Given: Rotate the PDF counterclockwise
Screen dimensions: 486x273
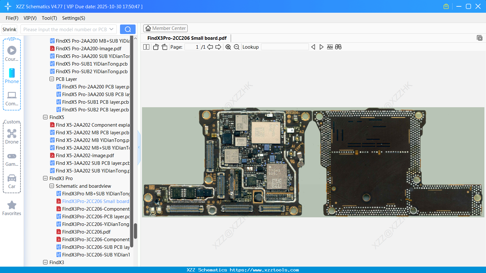Looking at the screenshot, I should tap(155, 47).
